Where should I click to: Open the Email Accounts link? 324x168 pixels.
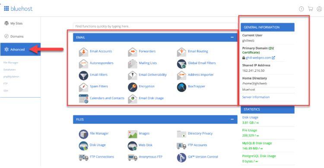pos(101,51)
